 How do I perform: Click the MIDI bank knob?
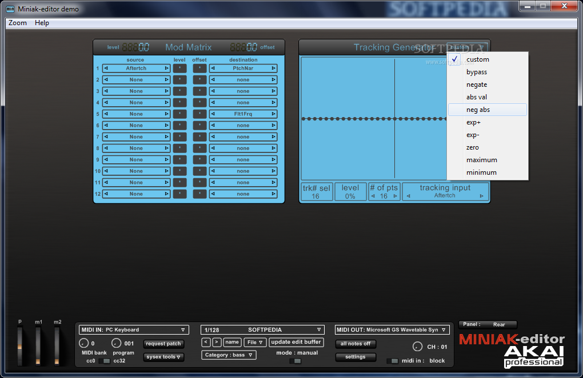pyautogui.click(x=83, y=344)
